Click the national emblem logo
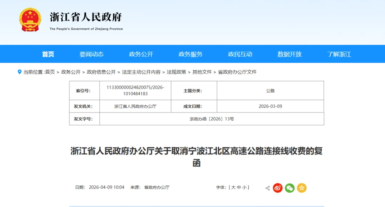 tap(30, 19)
